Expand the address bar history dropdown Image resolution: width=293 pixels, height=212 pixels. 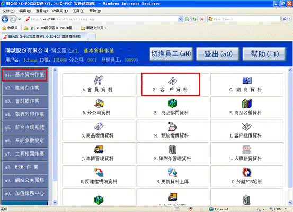[x=180, y=19]
